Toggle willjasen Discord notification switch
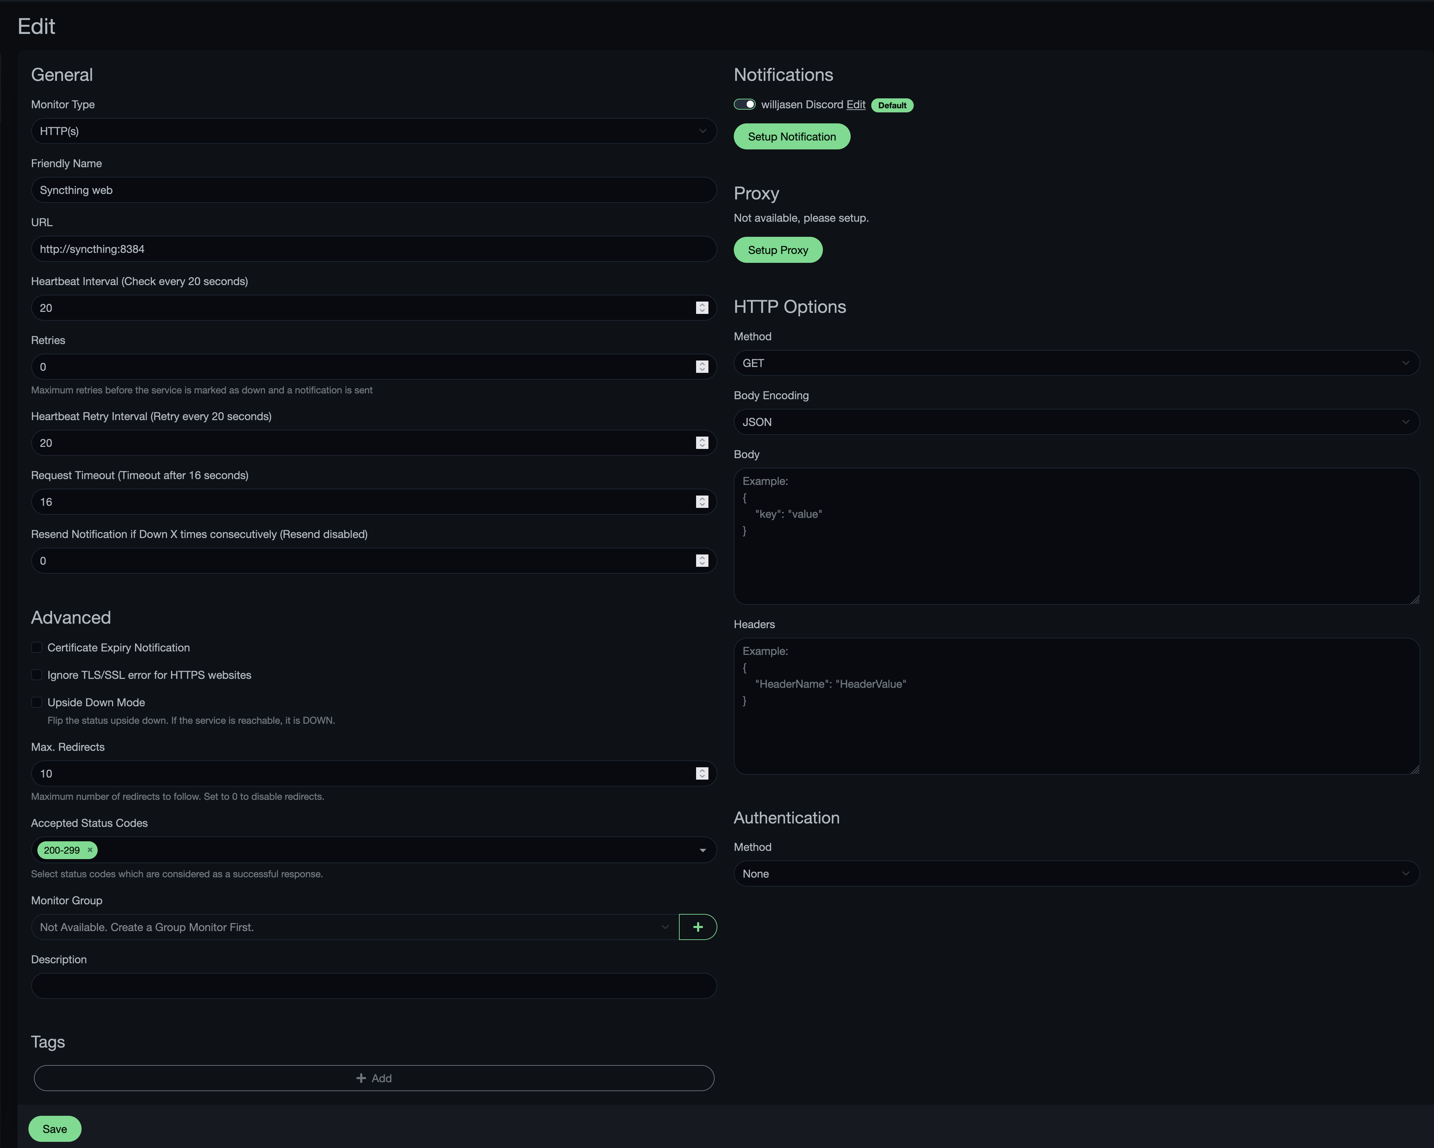This screenshot has height=1148, width=1434. tap(744, 105)
